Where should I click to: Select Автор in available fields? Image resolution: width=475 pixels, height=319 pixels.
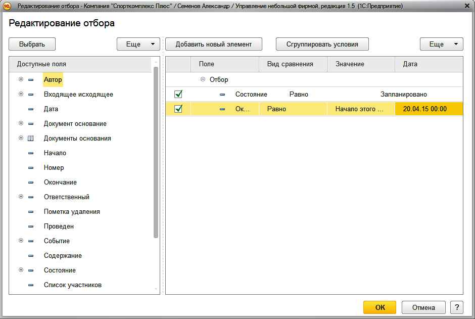[x=53, y=80]
